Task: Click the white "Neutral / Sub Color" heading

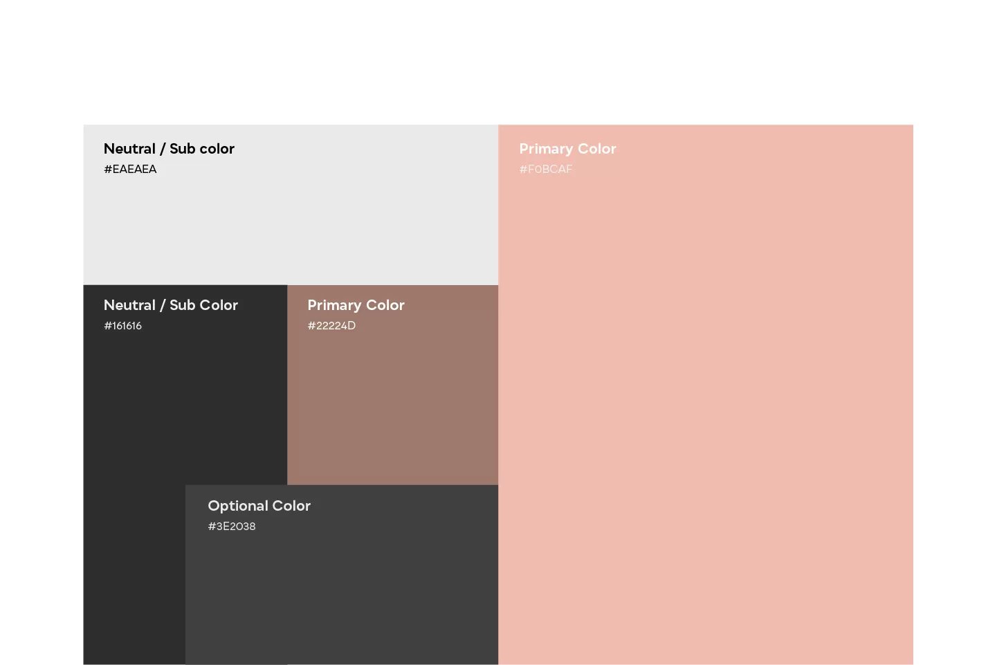Action: tap(170, 305)
